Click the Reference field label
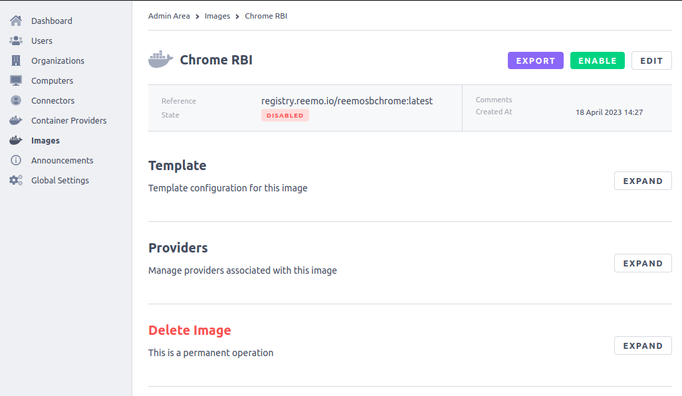 pyautogui.click(x=179, y=101)
